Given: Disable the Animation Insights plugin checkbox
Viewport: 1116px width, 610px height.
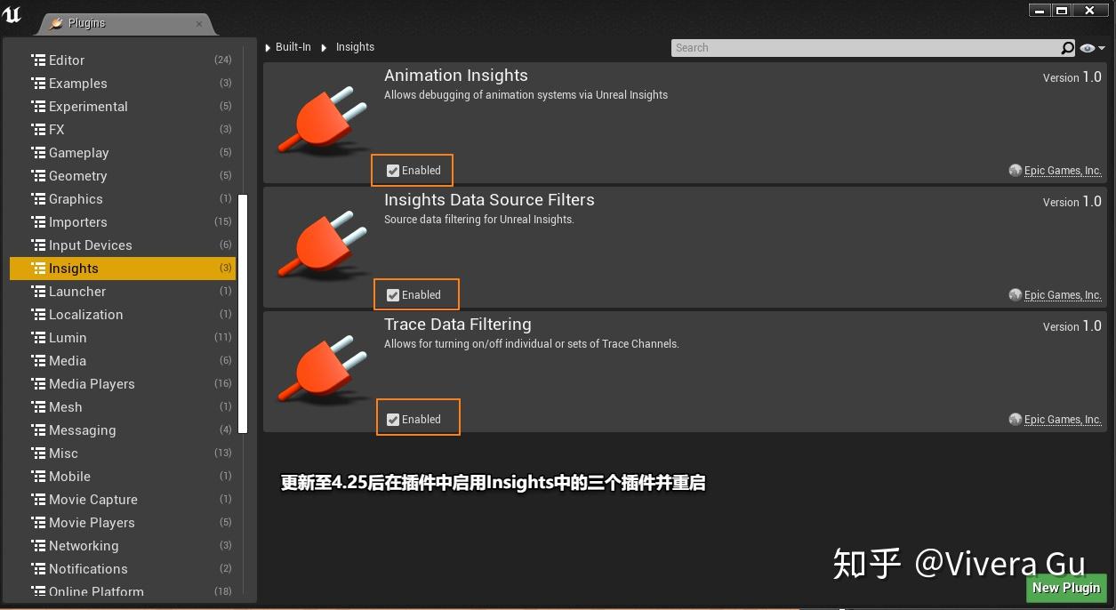Looking at the screenshot, I should pos(392,170).
